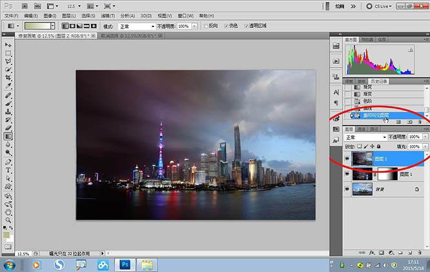Switch to the Channels tab
The width and height of the screenshot is (430, 272).
[361, 129]
